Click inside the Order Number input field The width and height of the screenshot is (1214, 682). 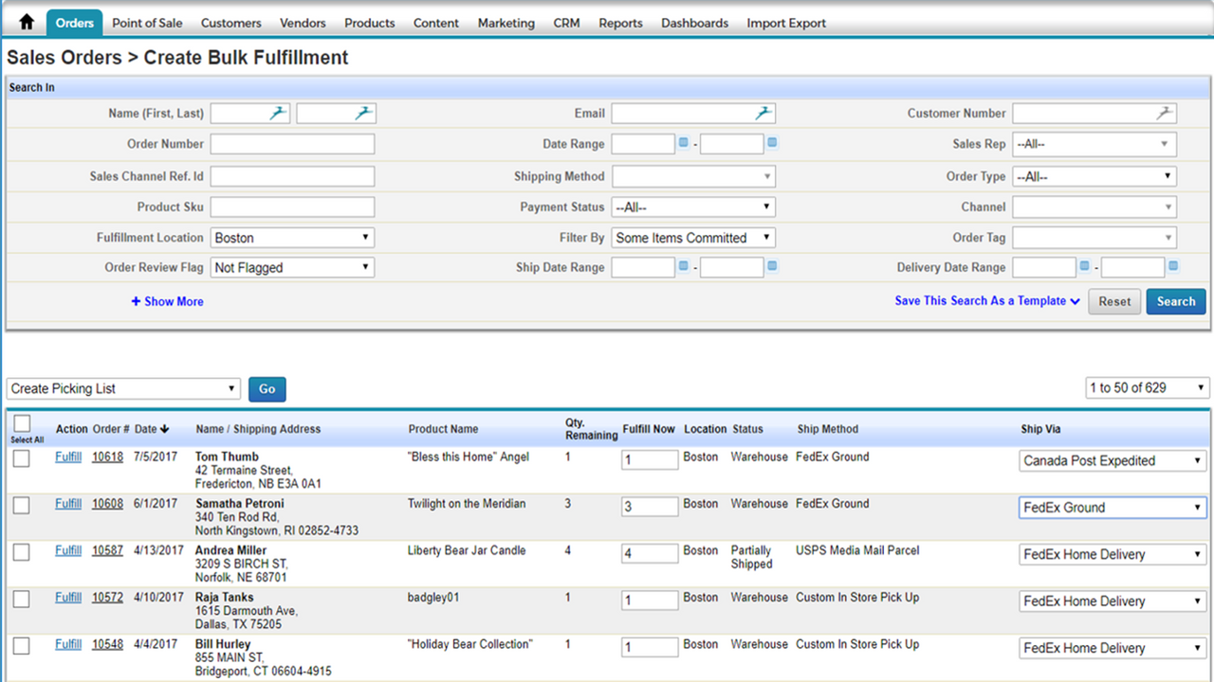click(291, 143)
